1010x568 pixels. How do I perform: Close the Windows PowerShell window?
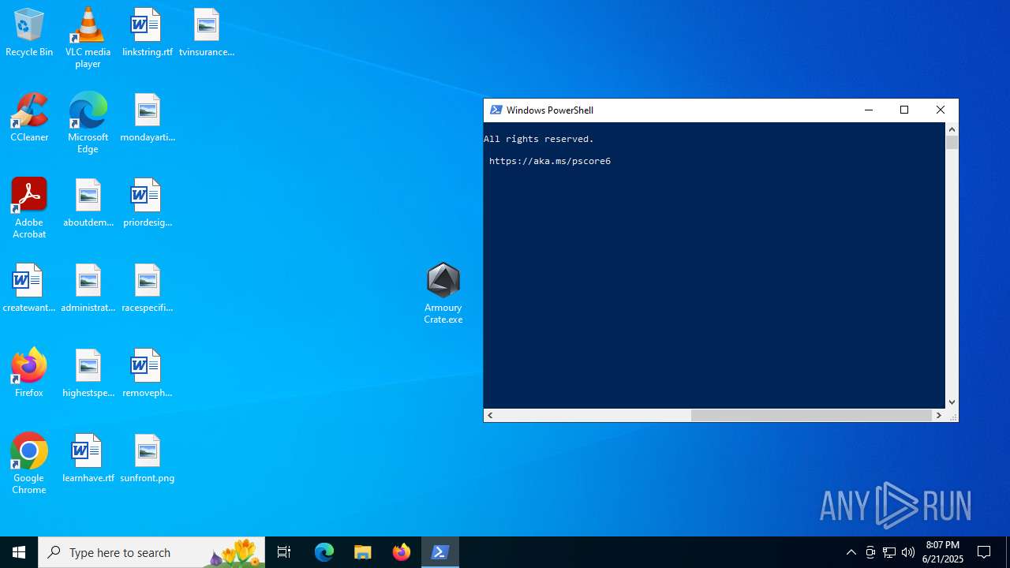click(x=941, y=110)
